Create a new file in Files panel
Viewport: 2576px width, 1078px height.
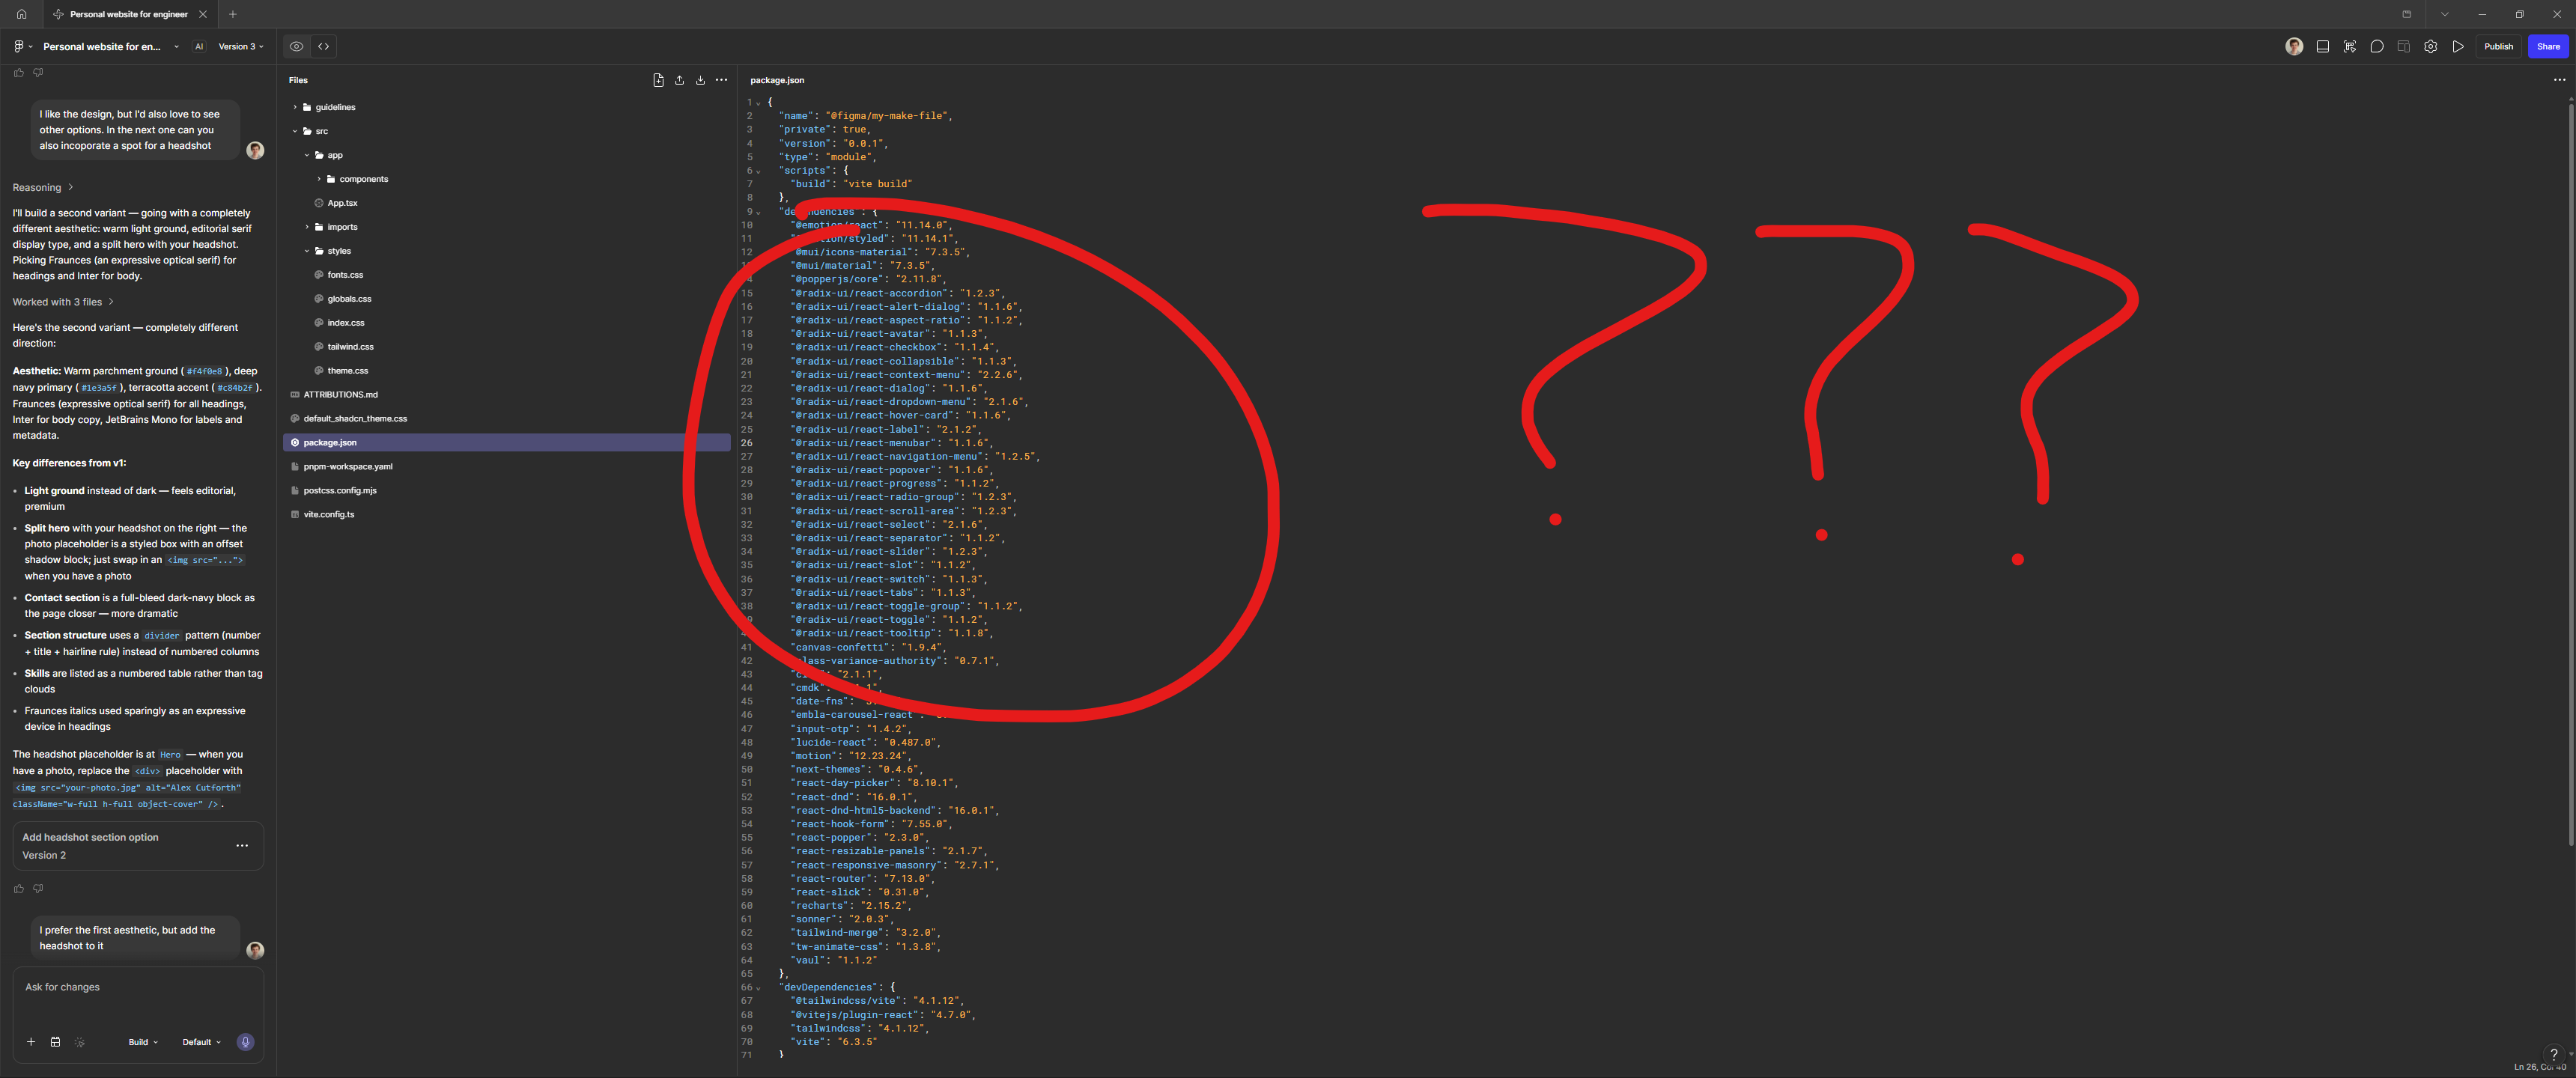point(658,80)
